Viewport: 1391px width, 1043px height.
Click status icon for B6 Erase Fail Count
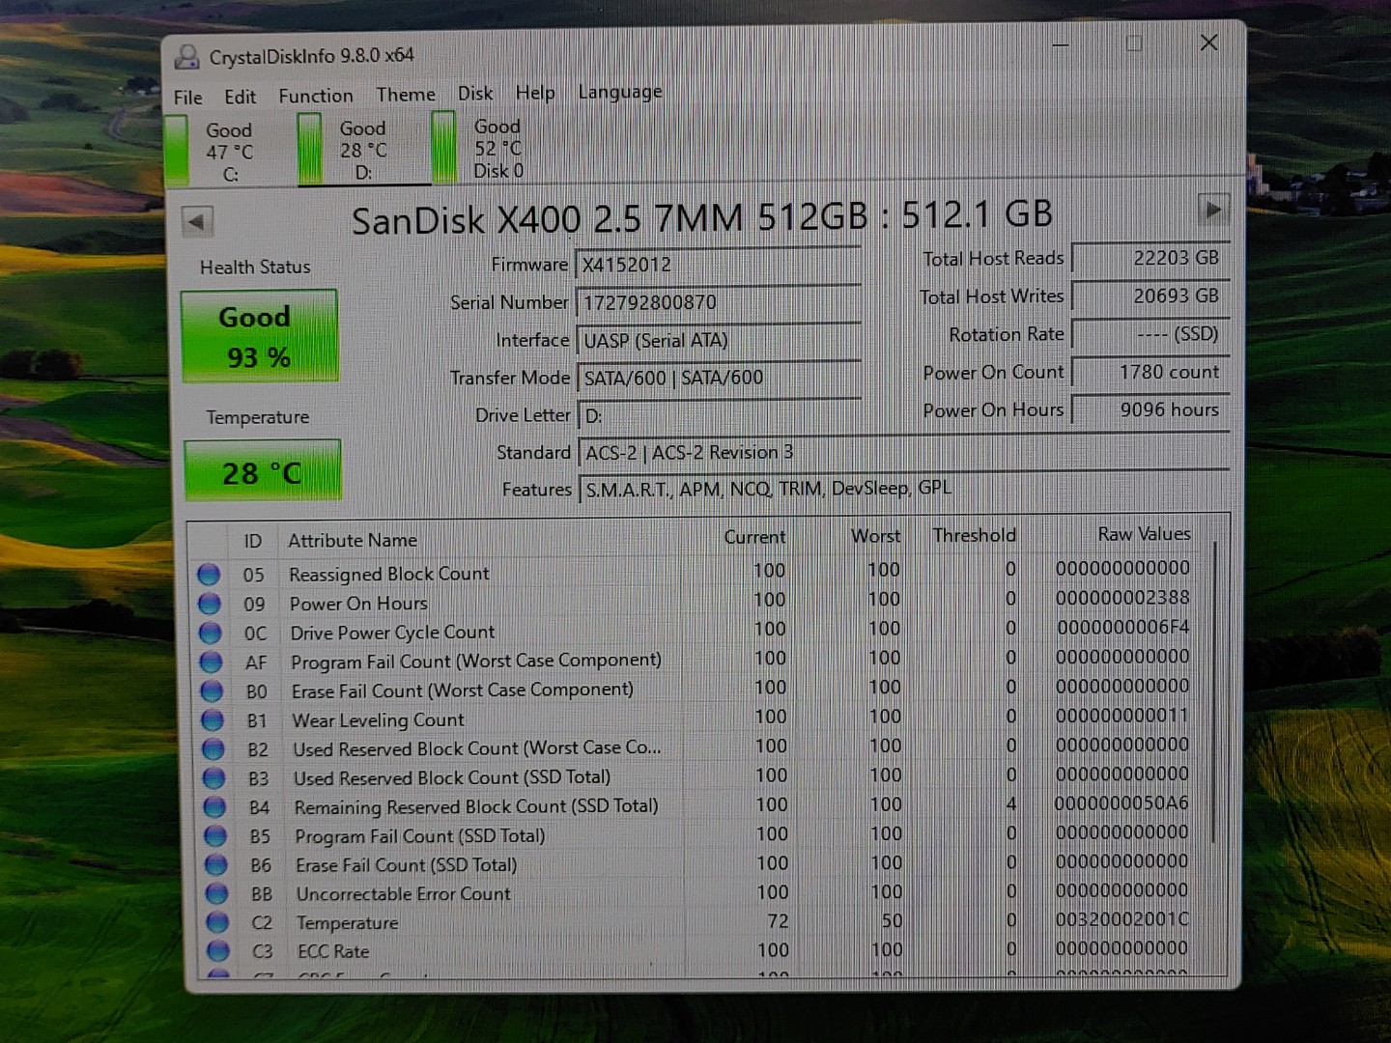[216, 865]
